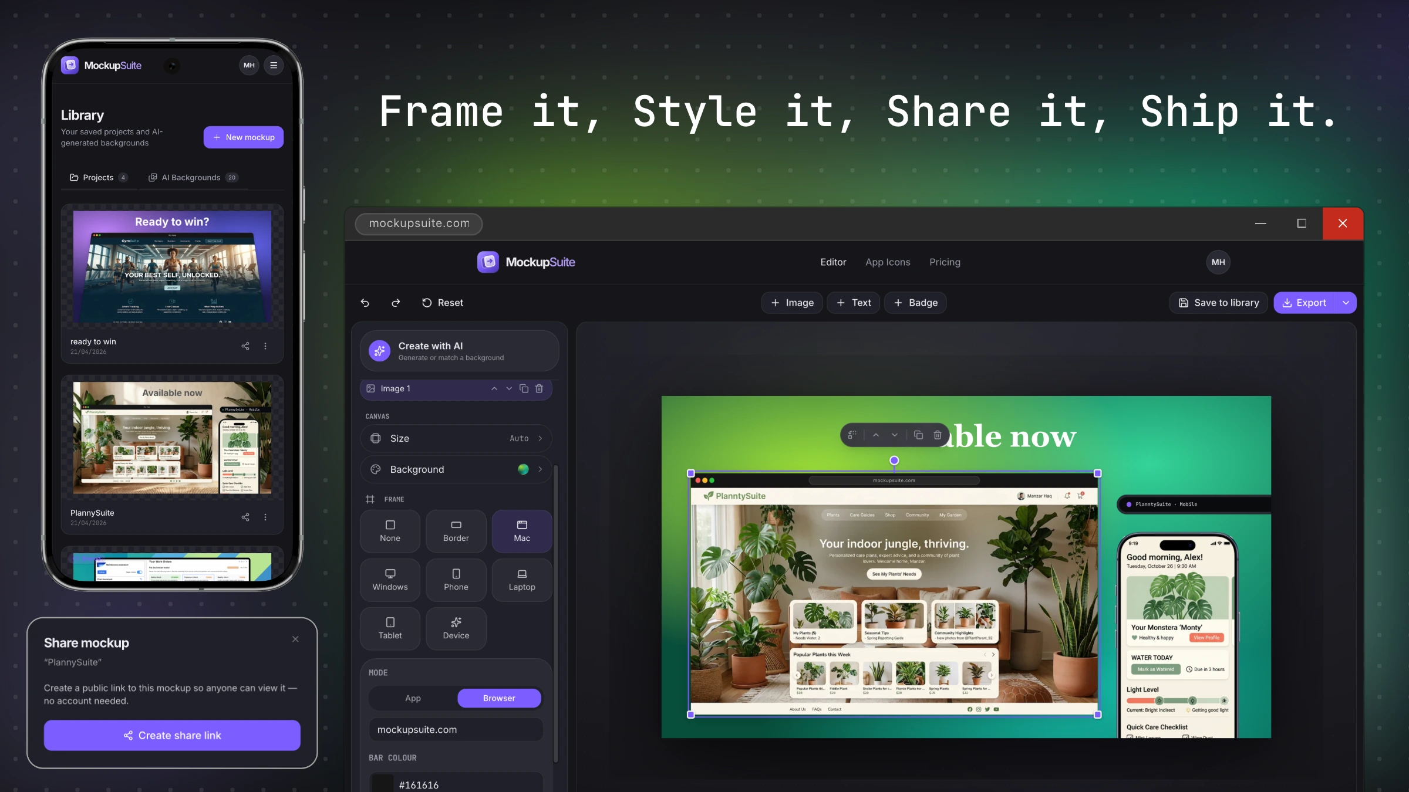Click the phone mockup image on the canvas
Viewport: 1409px width, 792px height.
(1177, 637)
